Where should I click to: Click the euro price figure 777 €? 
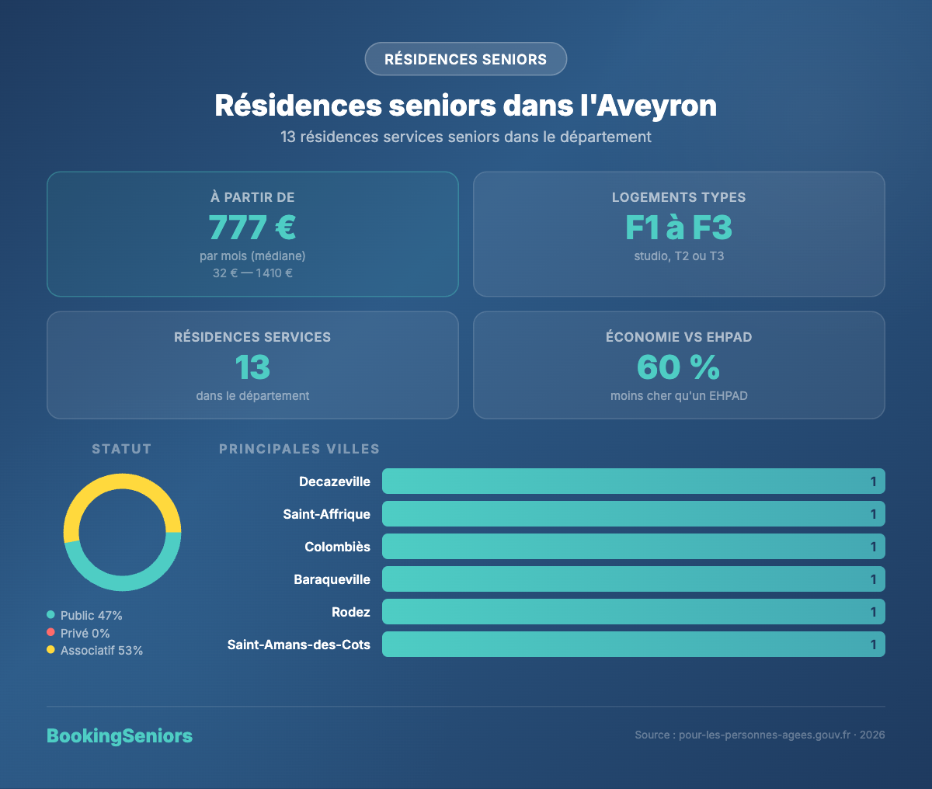[x=252, y=228]
